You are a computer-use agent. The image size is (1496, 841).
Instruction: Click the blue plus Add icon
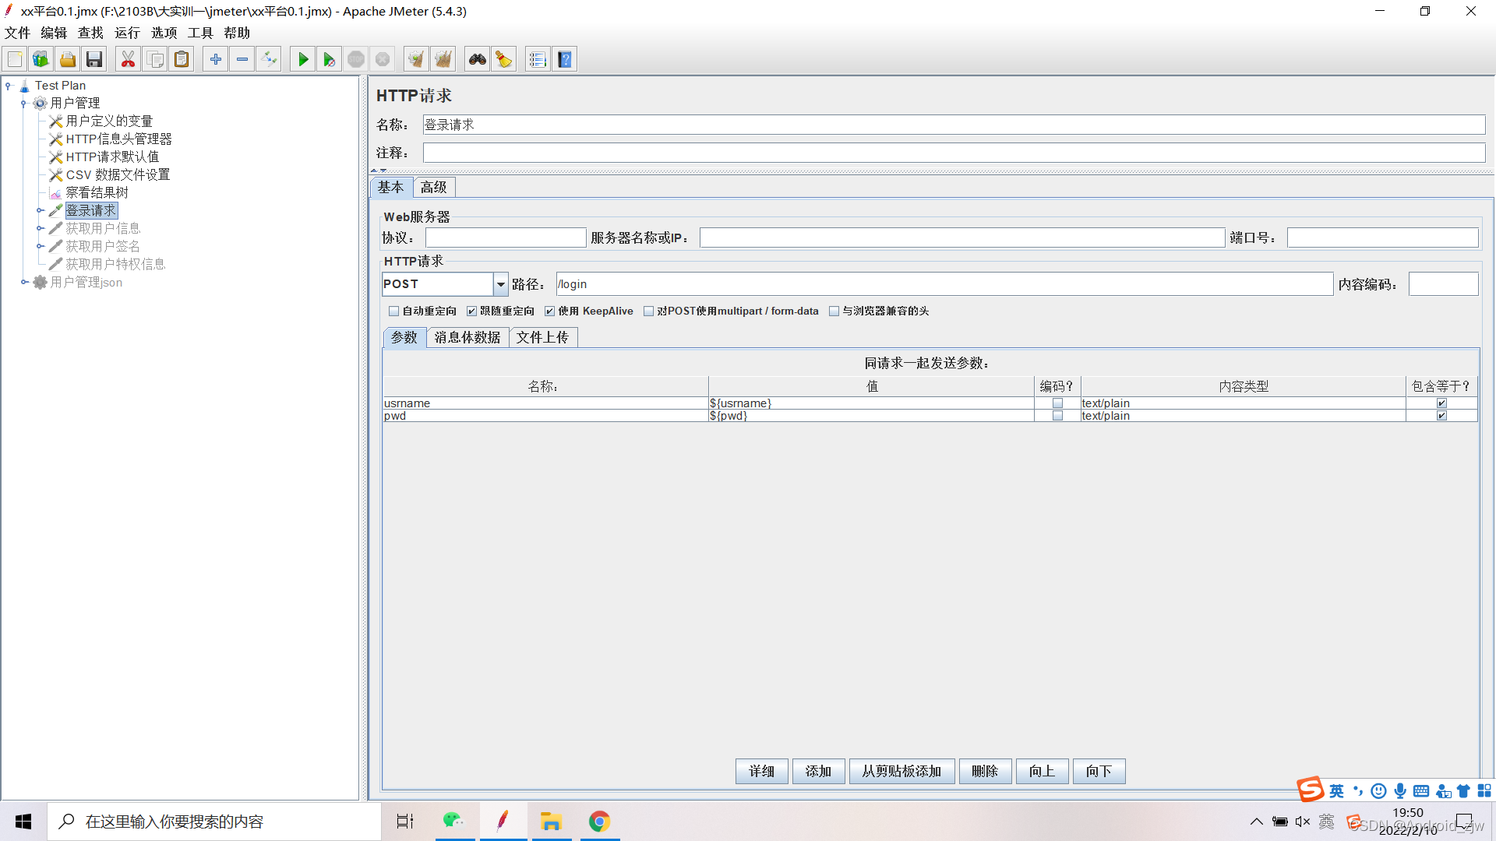pyautogui.click(x=216, y=59)
